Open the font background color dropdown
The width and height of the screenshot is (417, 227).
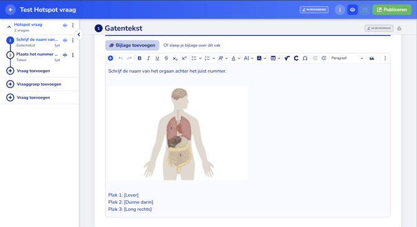click(261, 58)
